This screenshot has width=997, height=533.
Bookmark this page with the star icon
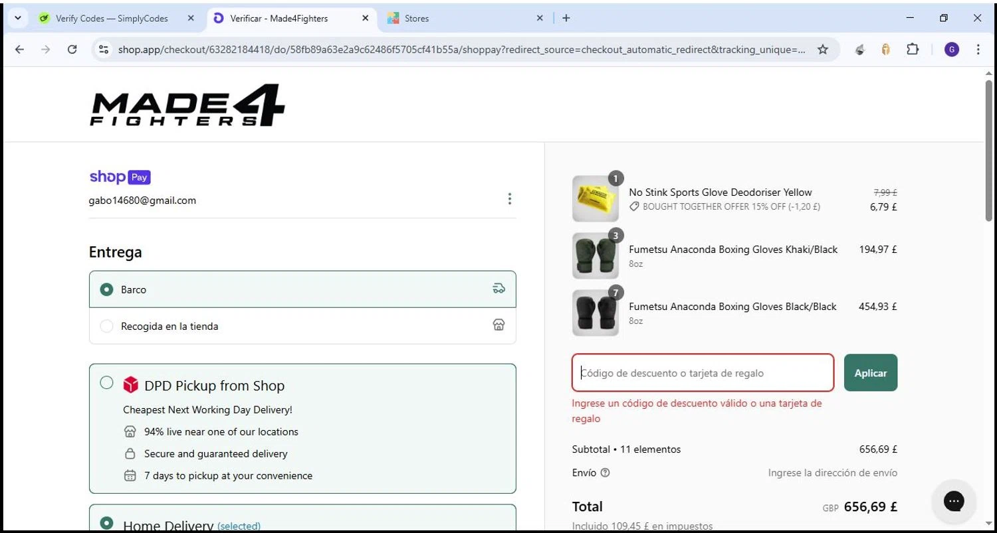(x=823, y=49)
